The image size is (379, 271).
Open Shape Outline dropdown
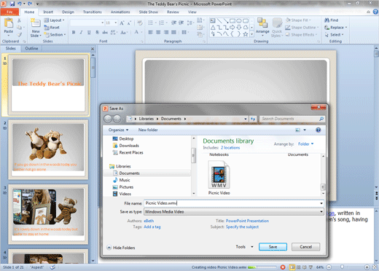point(302,28)
